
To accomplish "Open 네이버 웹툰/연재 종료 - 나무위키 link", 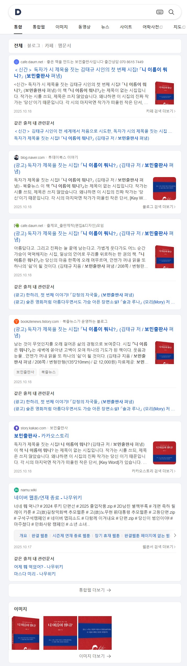I will tap(48, 498).
